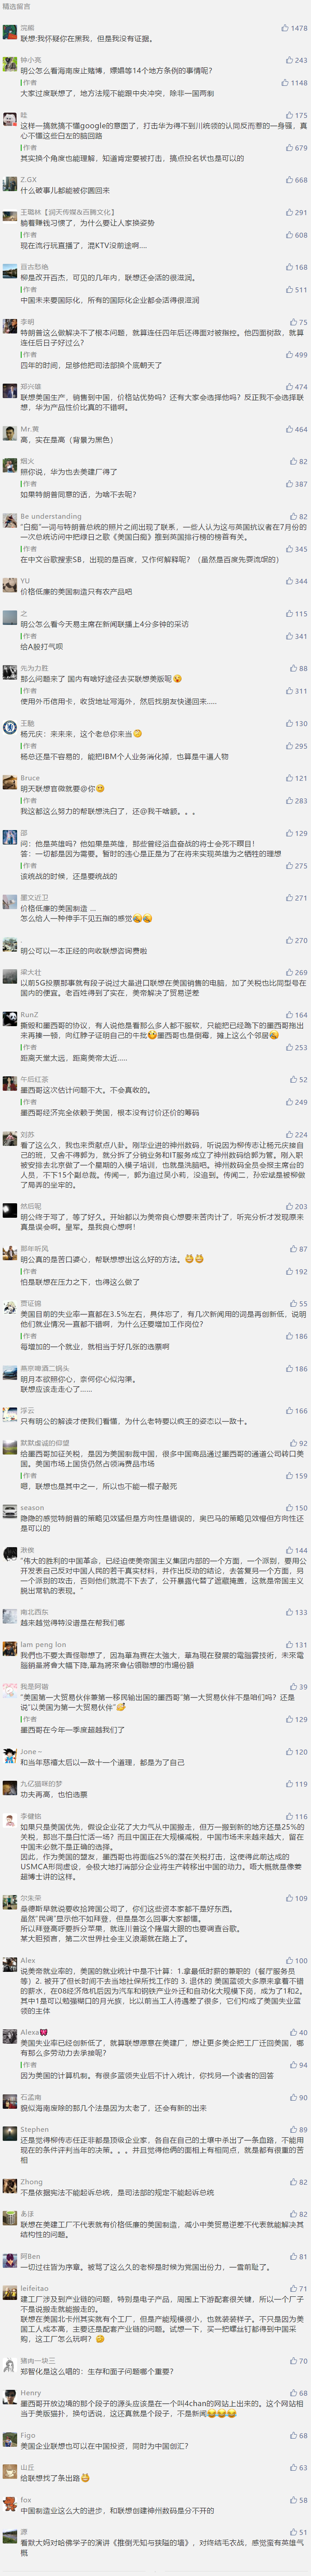311x2576 pixels.
Task: Open the username Be understanding
Action: coord(51,517)
